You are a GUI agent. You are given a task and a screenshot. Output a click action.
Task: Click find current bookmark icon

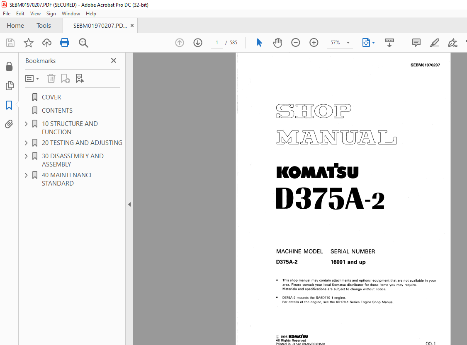click(80, 79)
